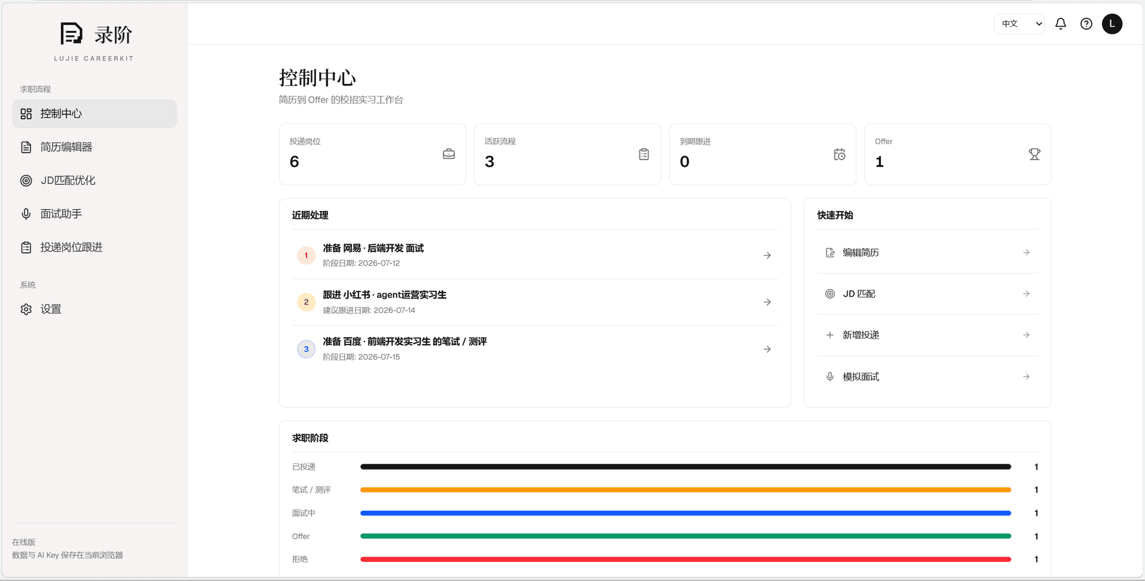Click the 录阶 logo icon
This screenshot has width=1145, height=581.
(x=72, y=33)
